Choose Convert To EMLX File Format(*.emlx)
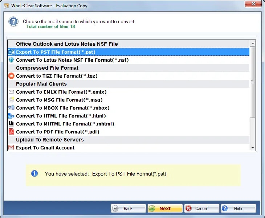This screenshot has height=218, width=265. (x=129, y=92)
